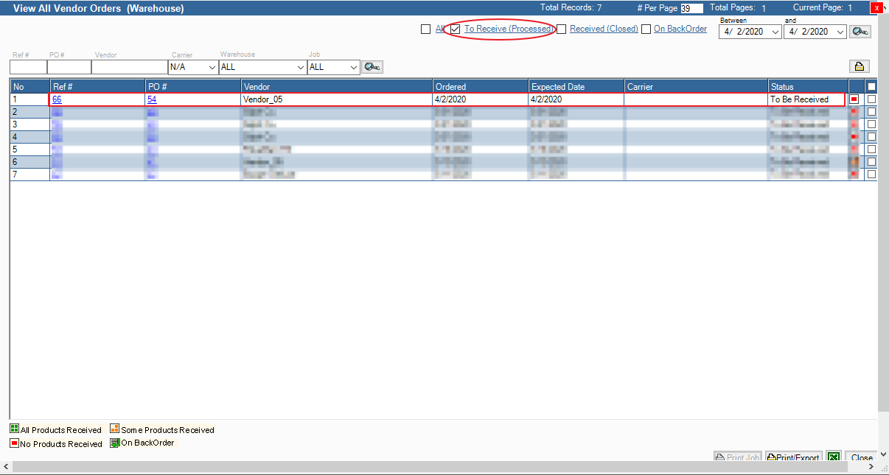Click the red status icon in row 1

(854, 99)
